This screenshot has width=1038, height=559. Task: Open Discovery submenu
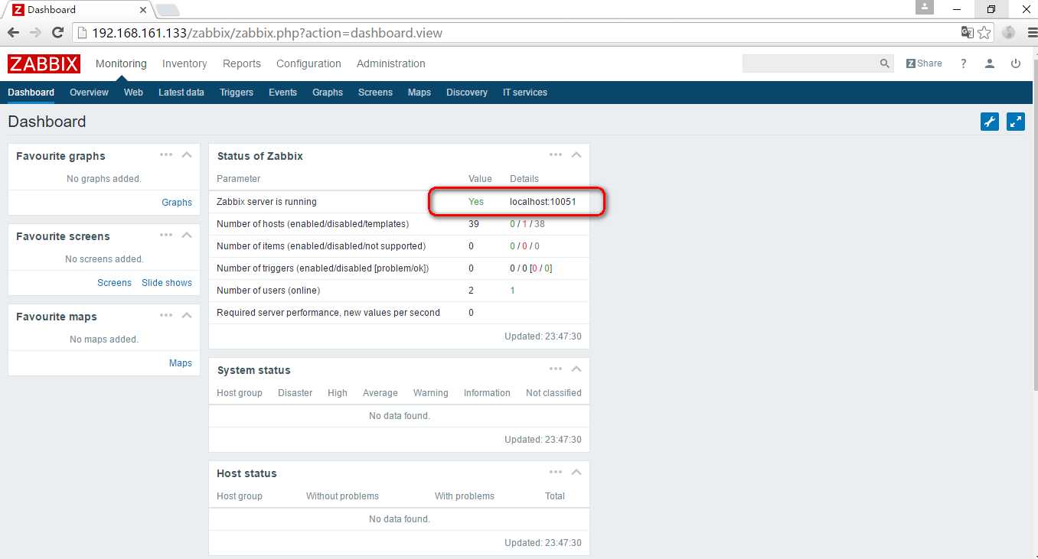[x=467, y=93]
